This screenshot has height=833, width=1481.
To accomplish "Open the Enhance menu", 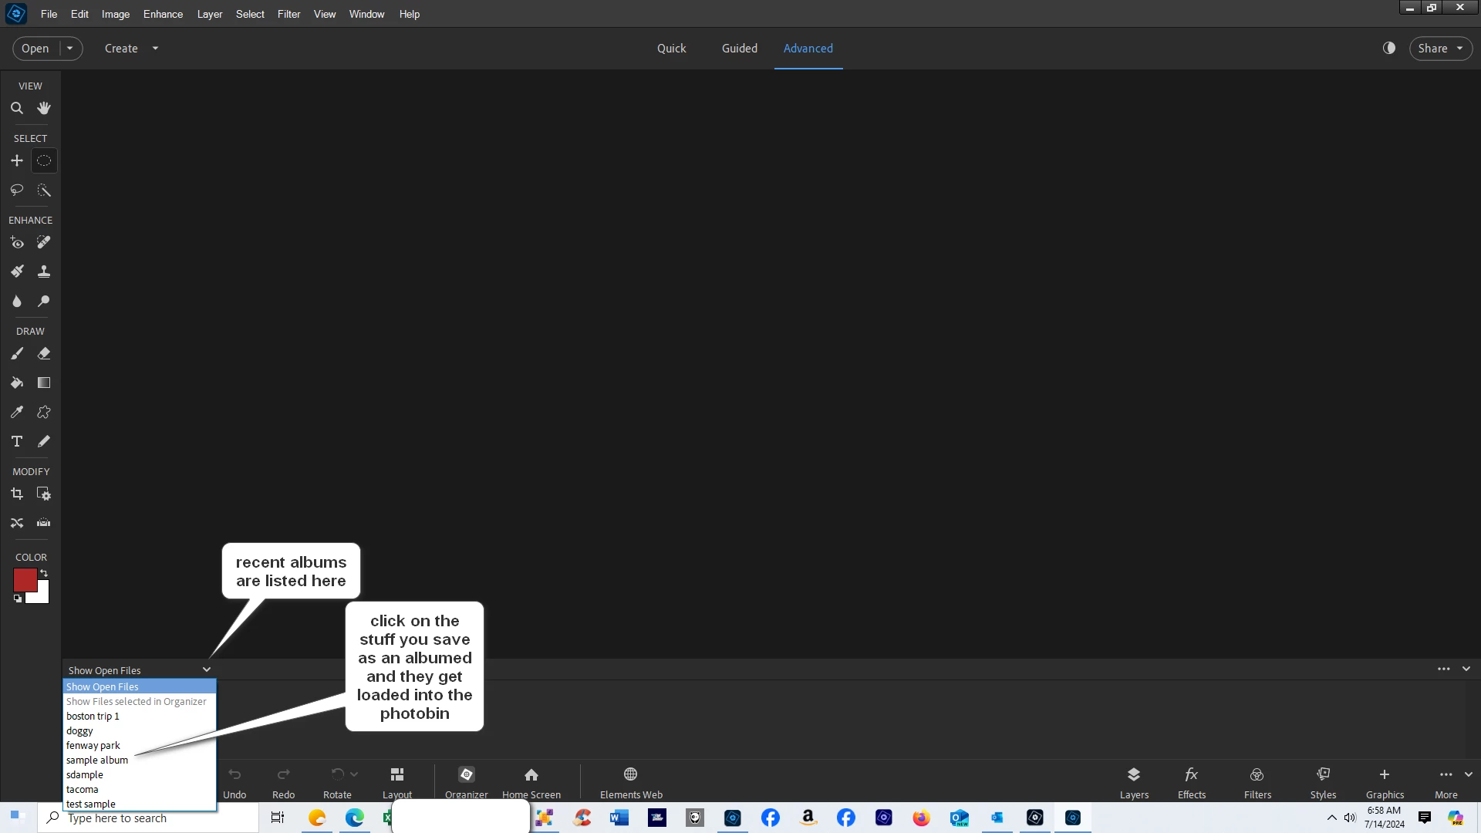I will (x=163, y=14).
